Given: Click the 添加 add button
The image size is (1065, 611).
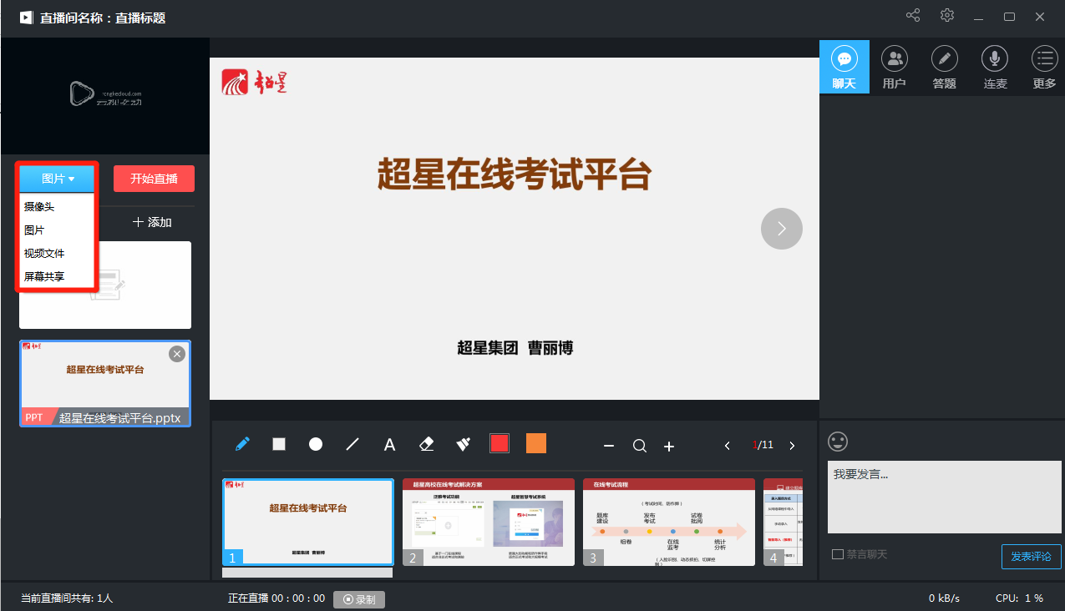Looking at the screenshot, I should 152,222.
